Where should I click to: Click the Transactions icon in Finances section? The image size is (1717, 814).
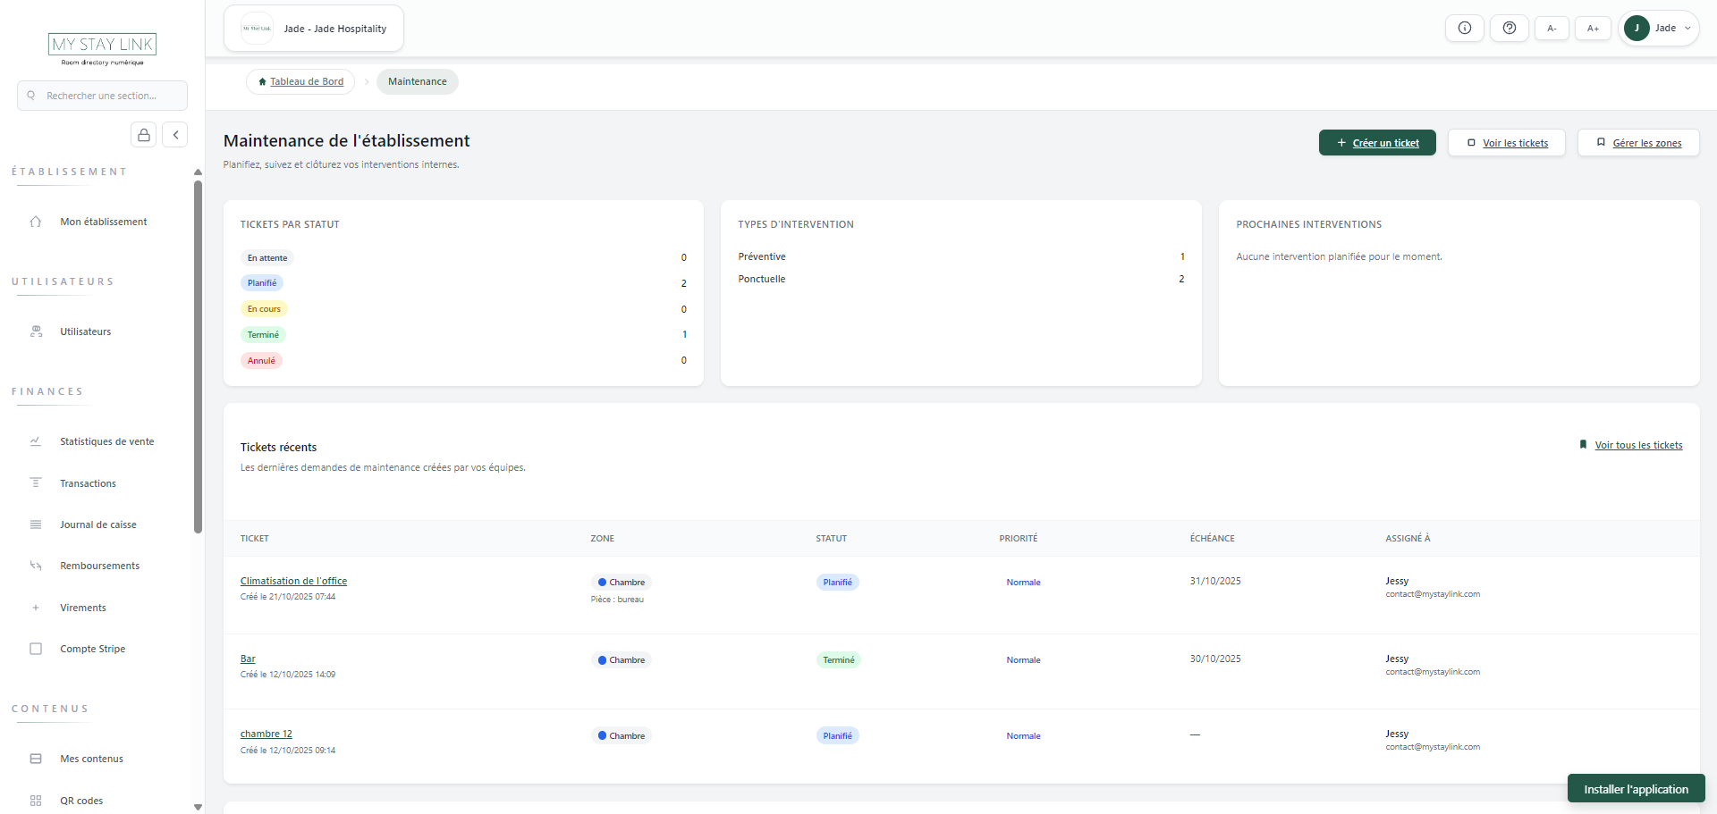click(36, 483)
